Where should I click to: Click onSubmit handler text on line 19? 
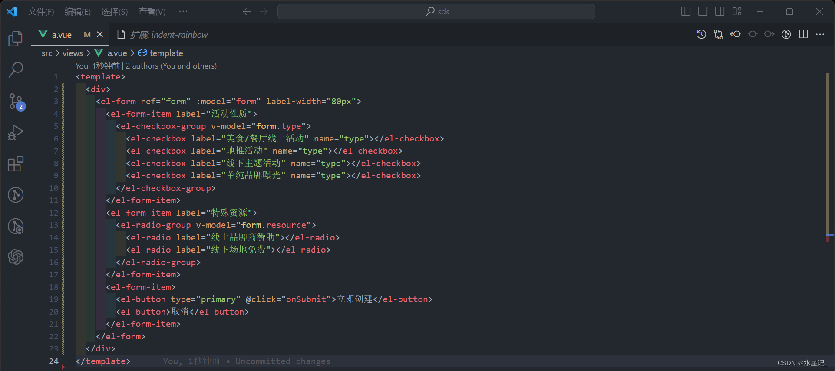306,299
